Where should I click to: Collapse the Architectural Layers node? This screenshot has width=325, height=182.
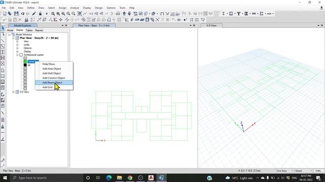point(17,55)
